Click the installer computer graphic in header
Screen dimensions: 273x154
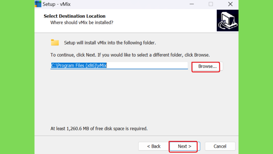click(x=228, y=20)
